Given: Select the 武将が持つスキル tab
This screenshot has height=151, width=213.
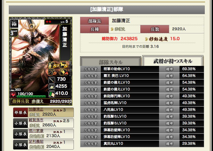Looking at the screenshot, I should (x=173, y=61).
